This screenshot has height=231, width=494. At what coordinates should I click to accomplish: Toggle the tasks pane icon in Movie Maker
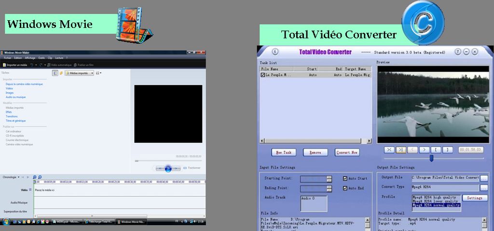[55, 73]
